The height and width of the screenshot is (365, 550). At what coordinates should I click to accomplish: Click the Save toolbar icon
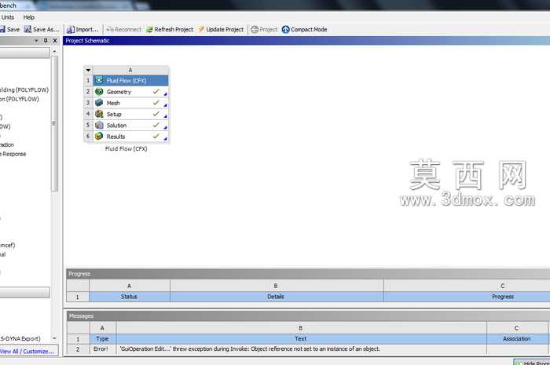[x=2, y=29]
